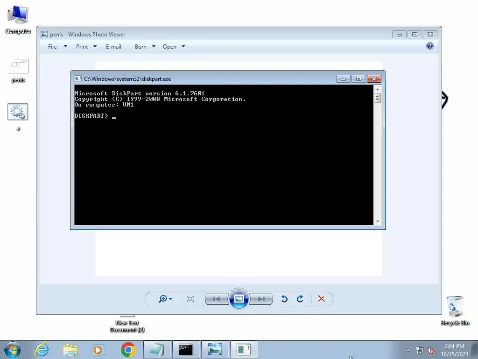
Task: Show hidden system tray icons
Action: [408, 350]
